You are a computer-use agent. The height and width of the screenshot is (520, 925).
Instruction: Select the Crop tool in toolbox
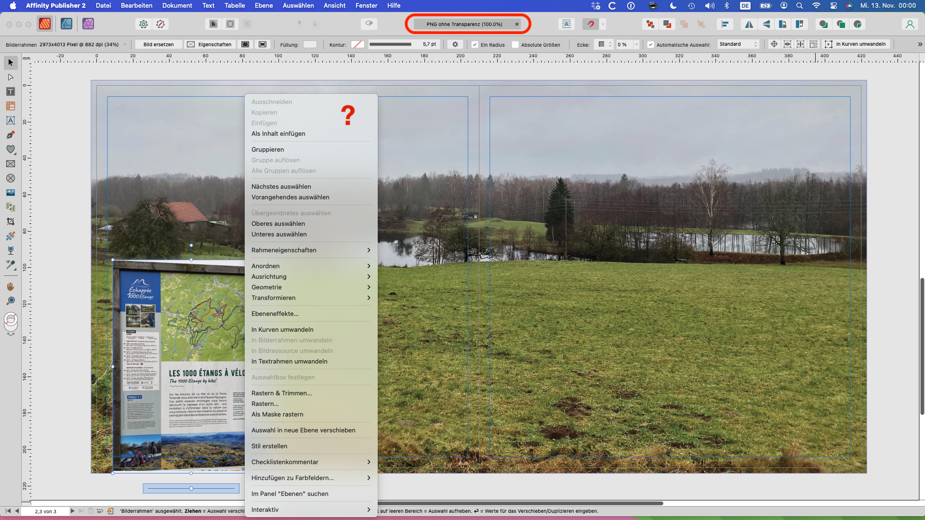[10, 221]
